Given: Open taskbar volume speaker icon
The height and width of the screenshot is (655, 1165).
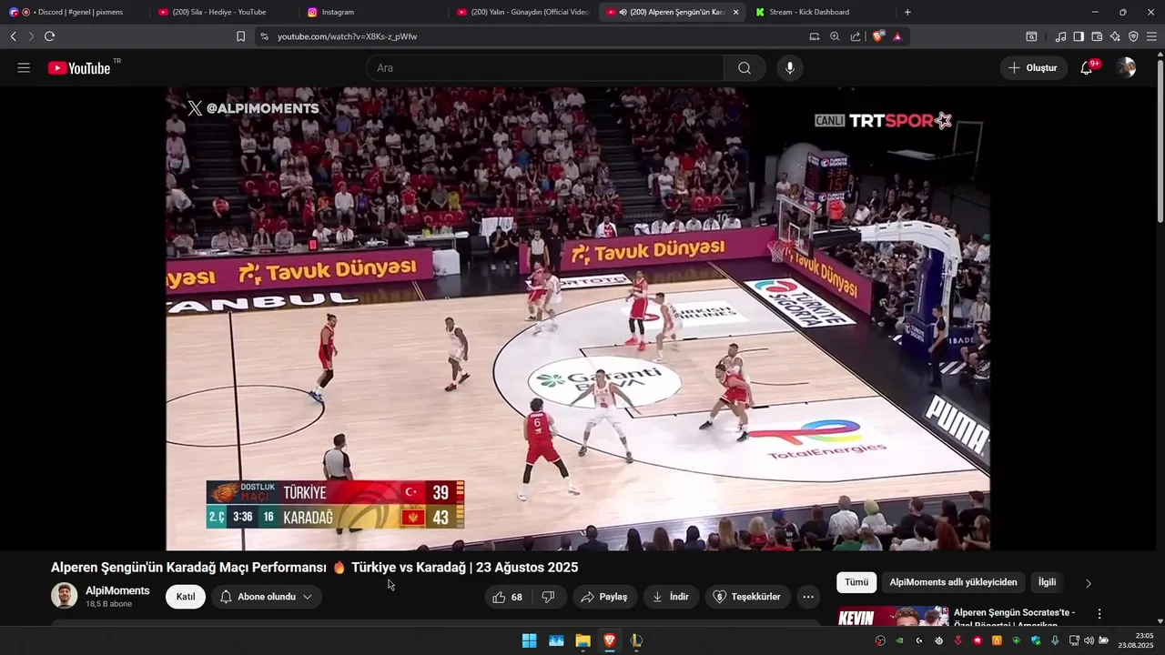Looking at the screenshot, I should [1089, 640].
